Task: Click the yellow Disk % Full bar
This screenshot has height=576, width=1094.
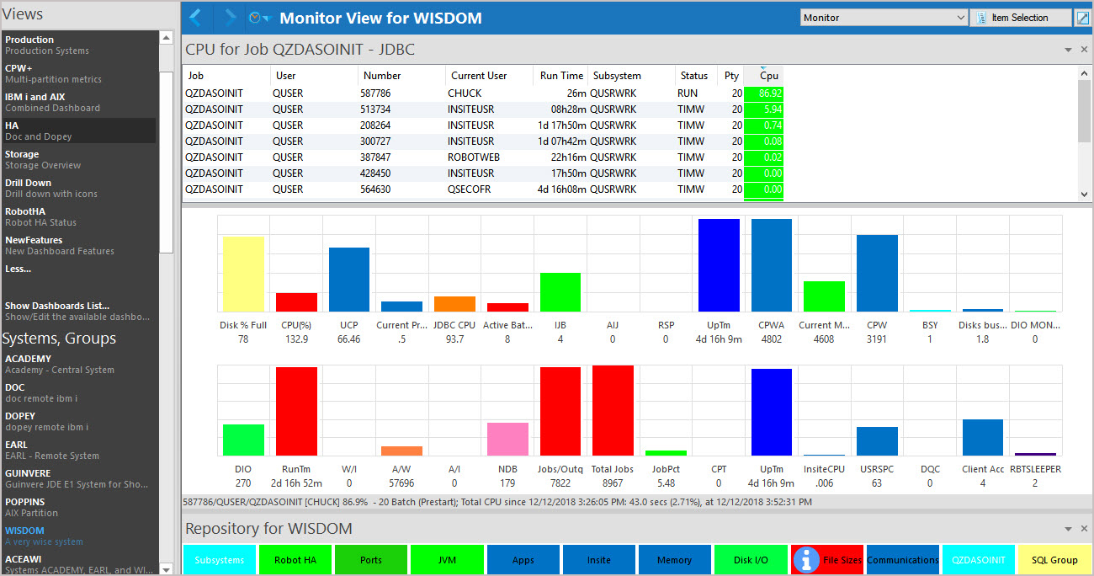Action: click(x=243, y=274)
